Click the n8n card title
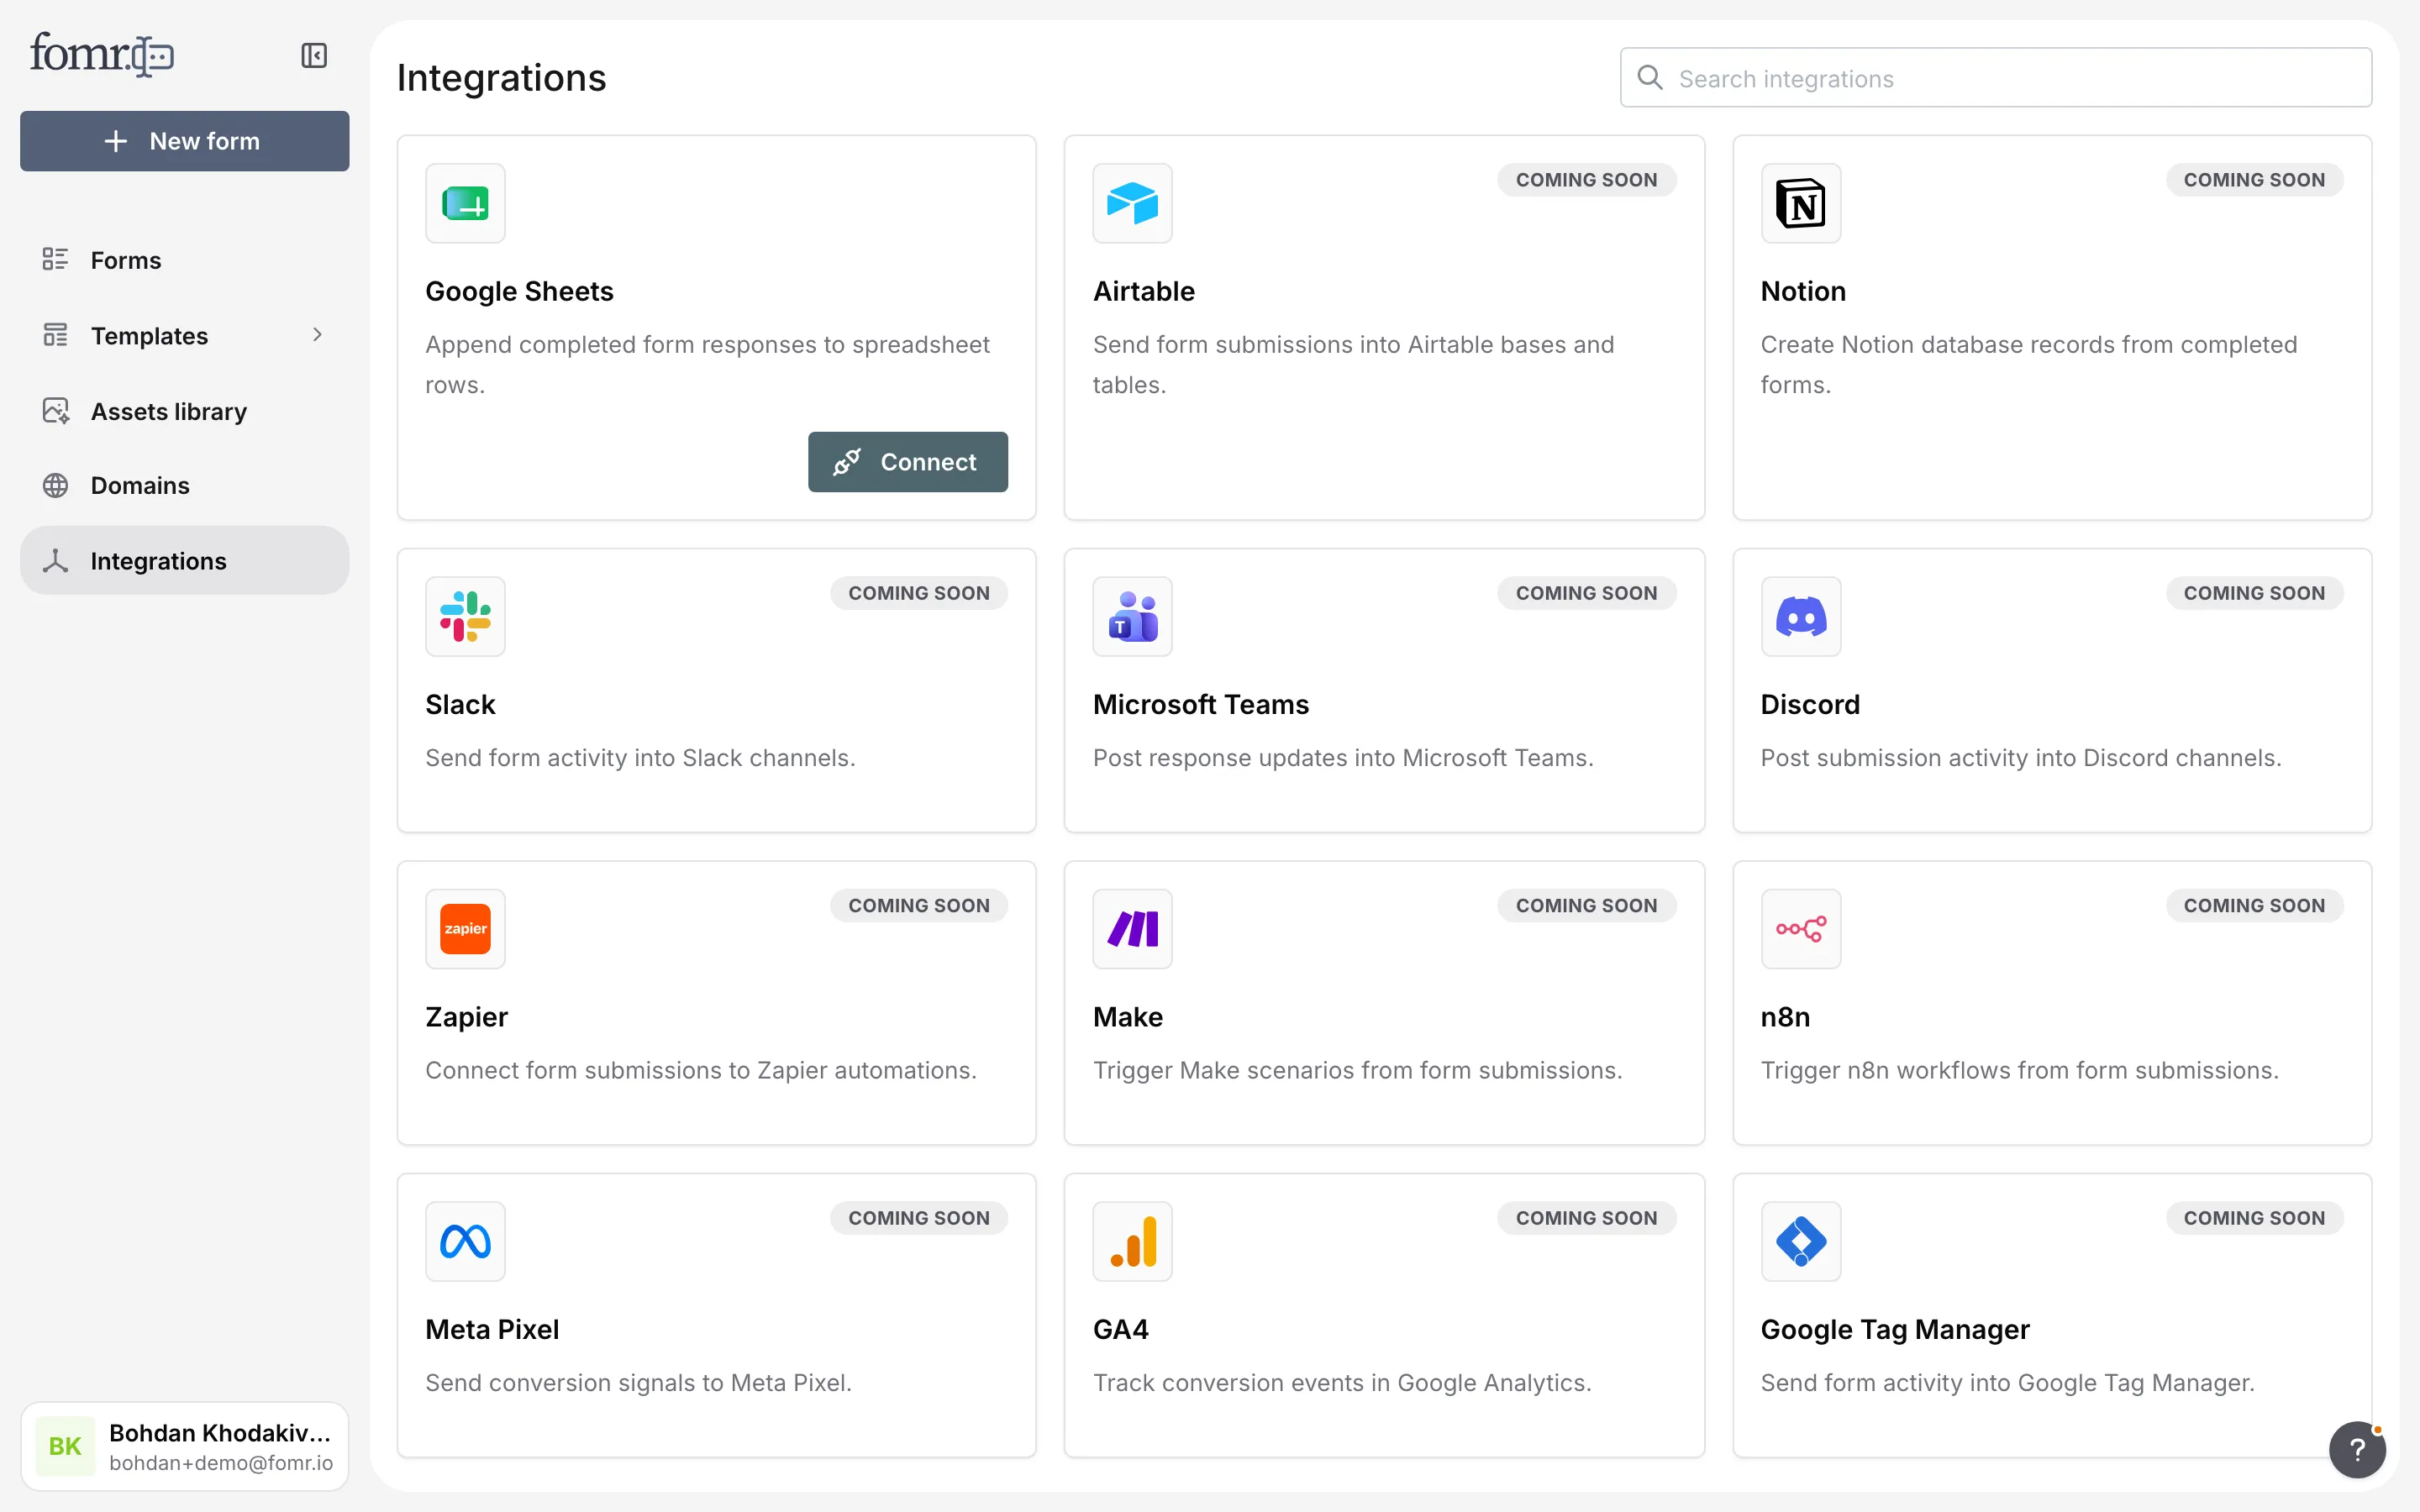This screenshot has height=1512, width=2420. [x=1785, y=1017]
